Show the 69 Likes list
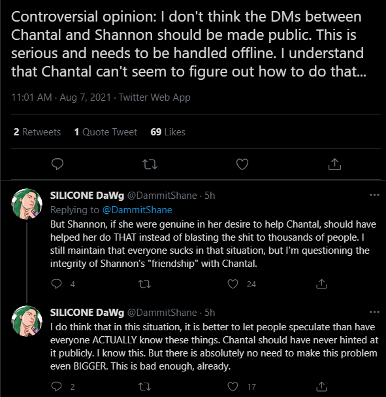The height and width of the screenshot is (397, 386). [168, 132]
